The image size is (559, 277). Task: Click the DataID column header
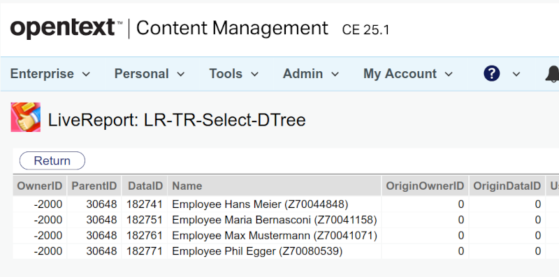(145, 186)
